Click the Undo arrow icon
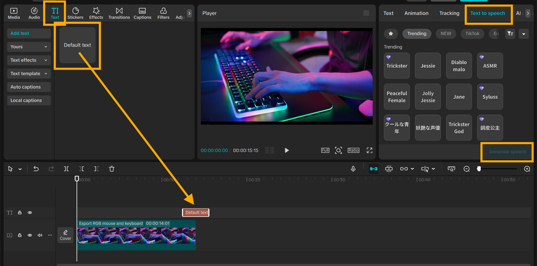This screenshot has width=537, height=266. (36, 169)
